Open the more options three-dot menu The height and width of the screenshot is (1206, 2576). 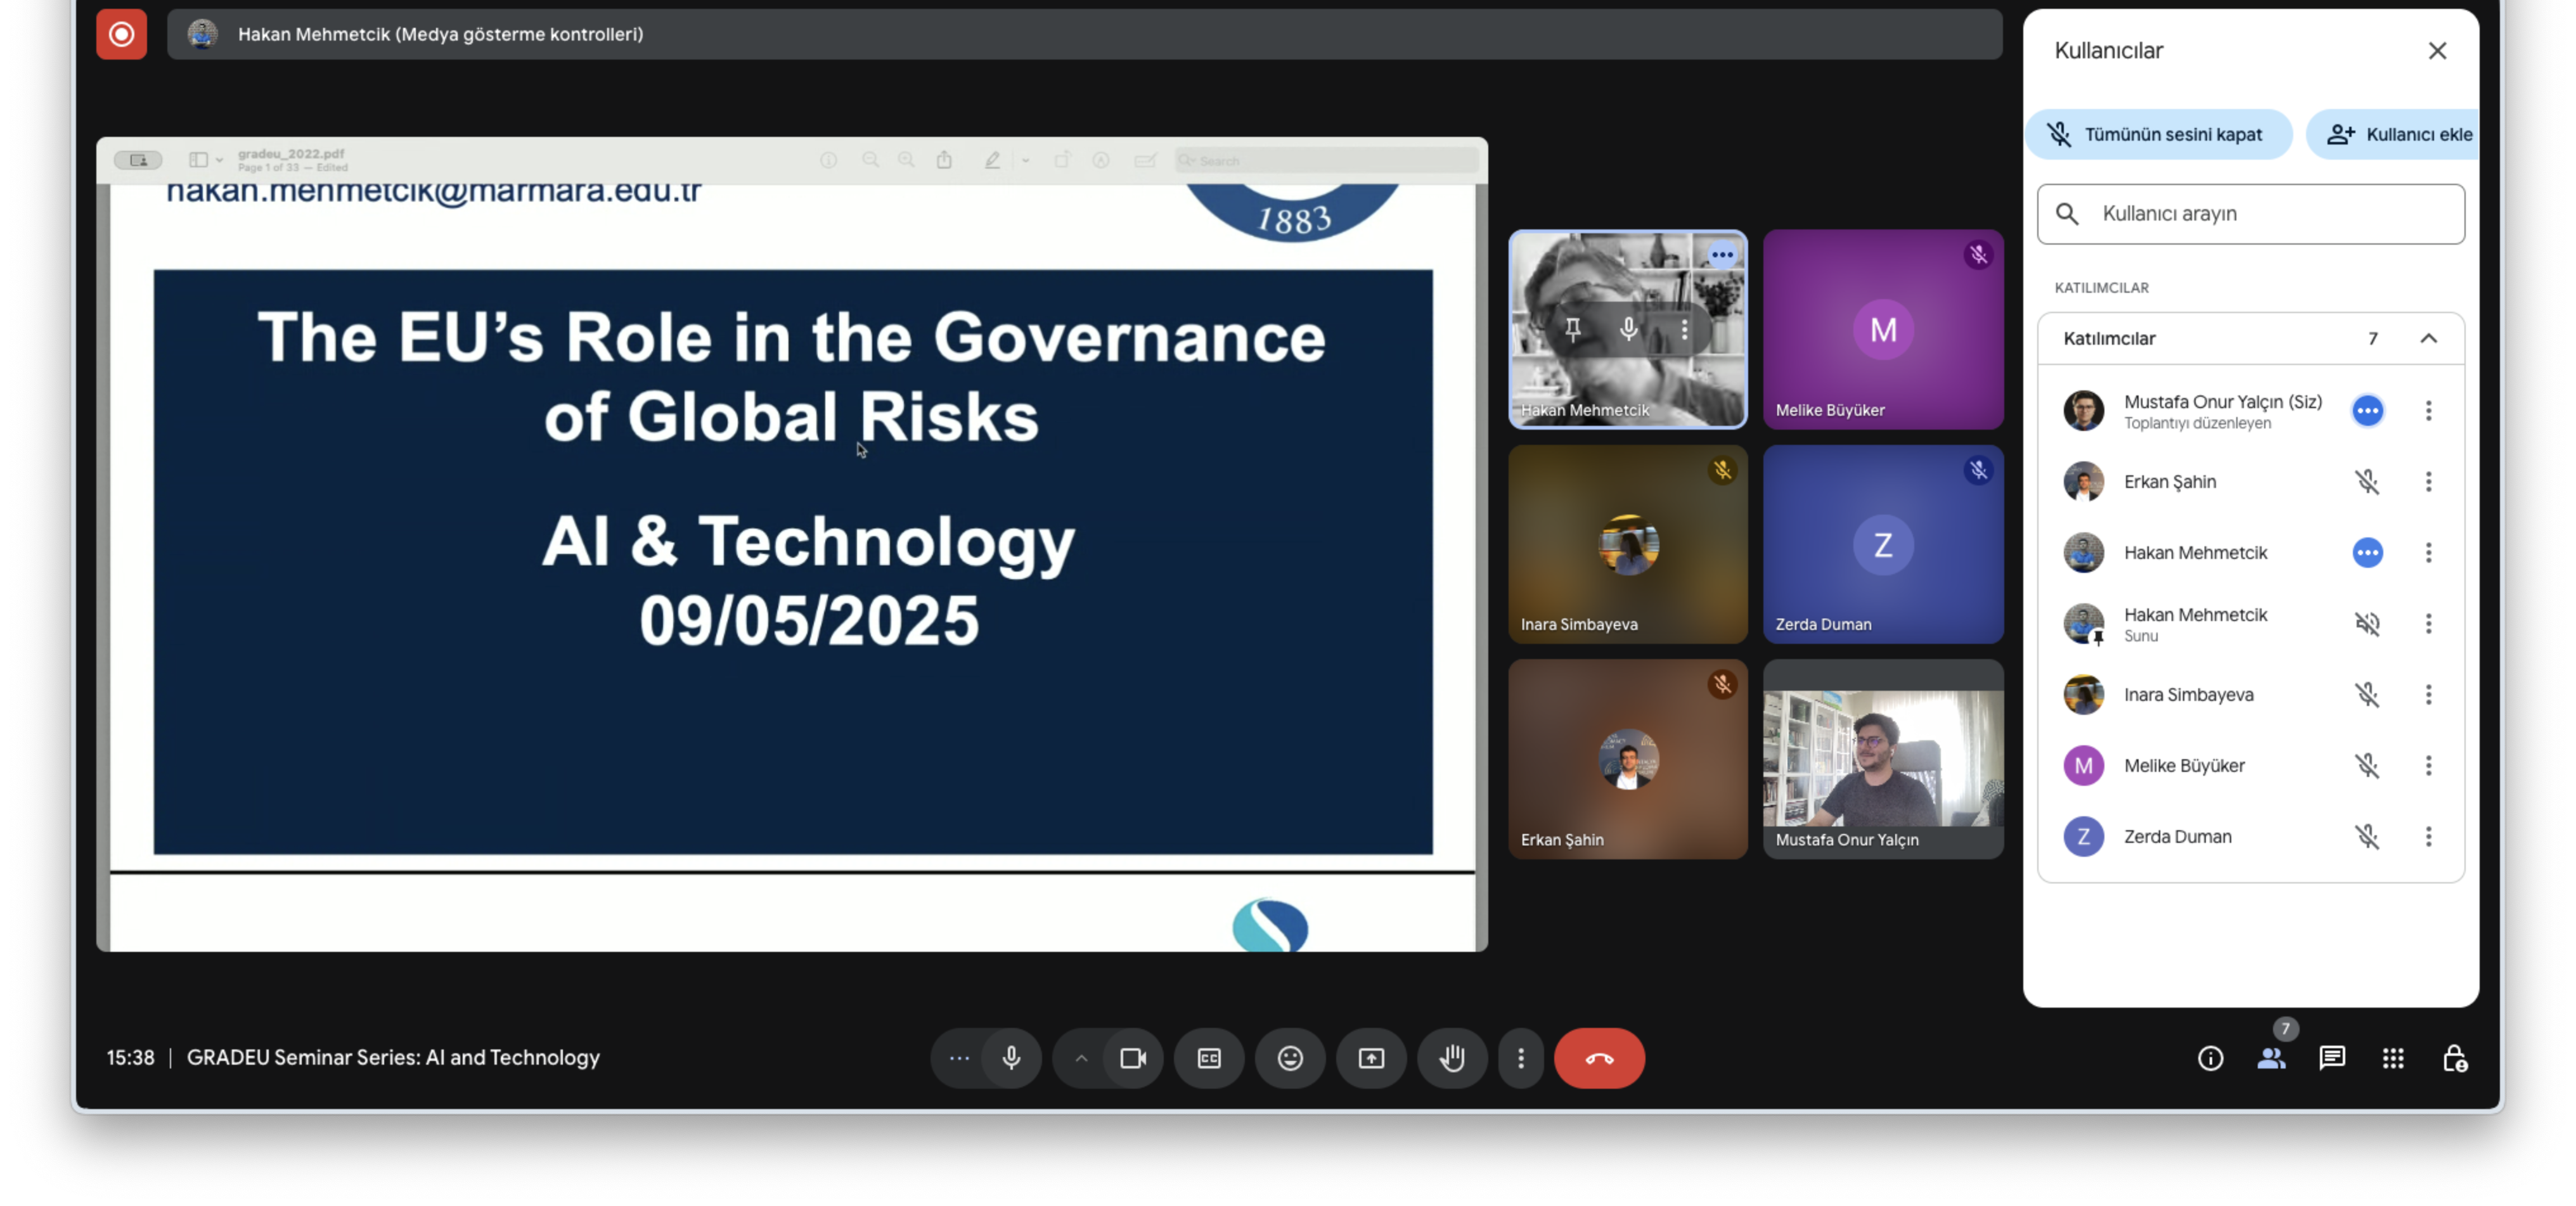tap(1521, 1058)
